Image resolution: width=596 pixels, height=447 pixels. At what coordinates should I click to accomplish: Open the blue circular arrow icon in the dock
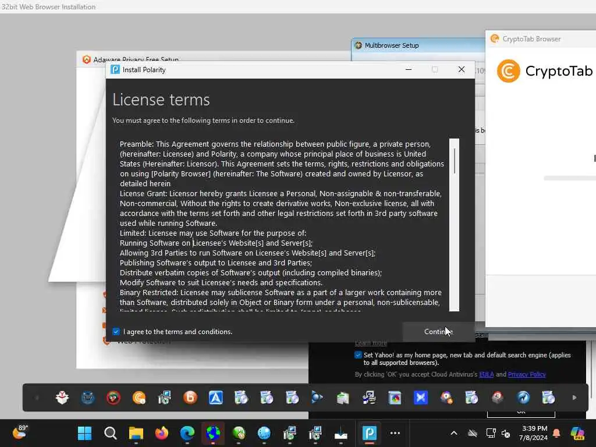523,398
